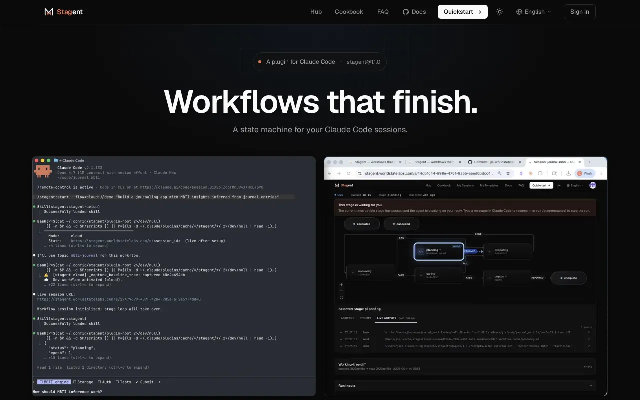Viewport: 640px width, 400px height.
Task: Open FAQ in the top navbar
Action: [383, 12]
